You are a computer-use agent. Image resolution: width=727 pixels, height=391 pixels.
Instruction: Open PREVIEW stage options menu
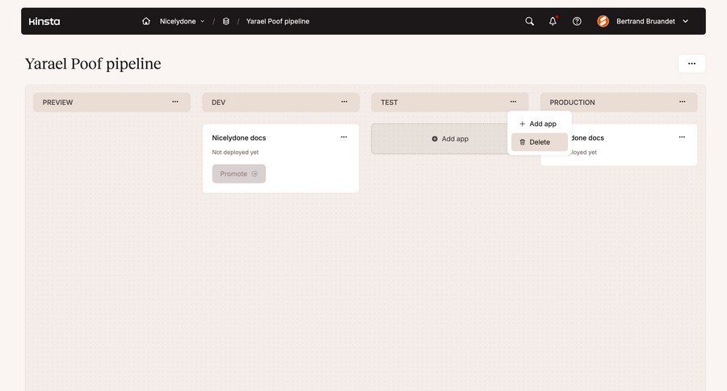tap(175, 102)
